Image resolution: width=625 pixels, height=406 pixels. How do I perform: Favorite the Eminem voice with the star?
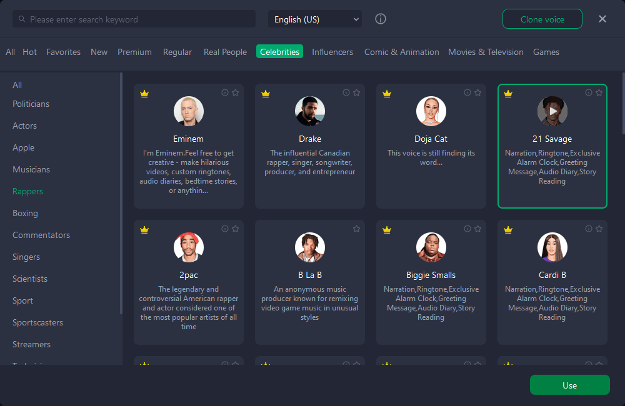coord(236,92)
